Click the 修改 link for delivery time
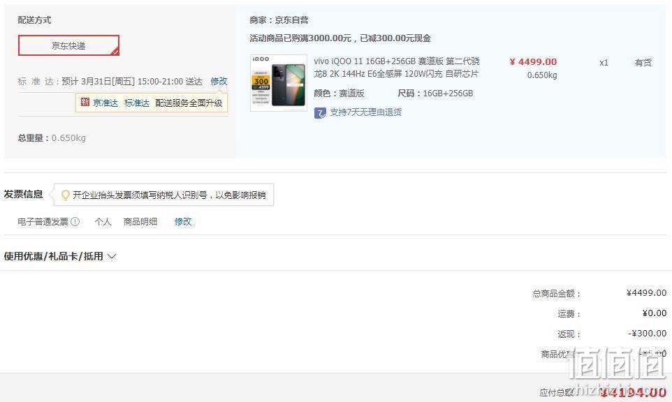This screenshot has height=402, width=672. click(x=219, y=81)
